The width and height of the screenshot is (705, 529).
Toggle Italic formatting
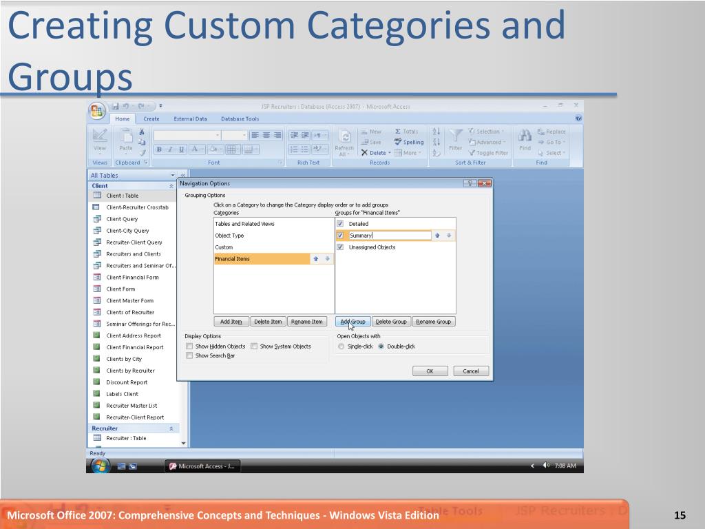pyautogui.click(x=170, y=149)
